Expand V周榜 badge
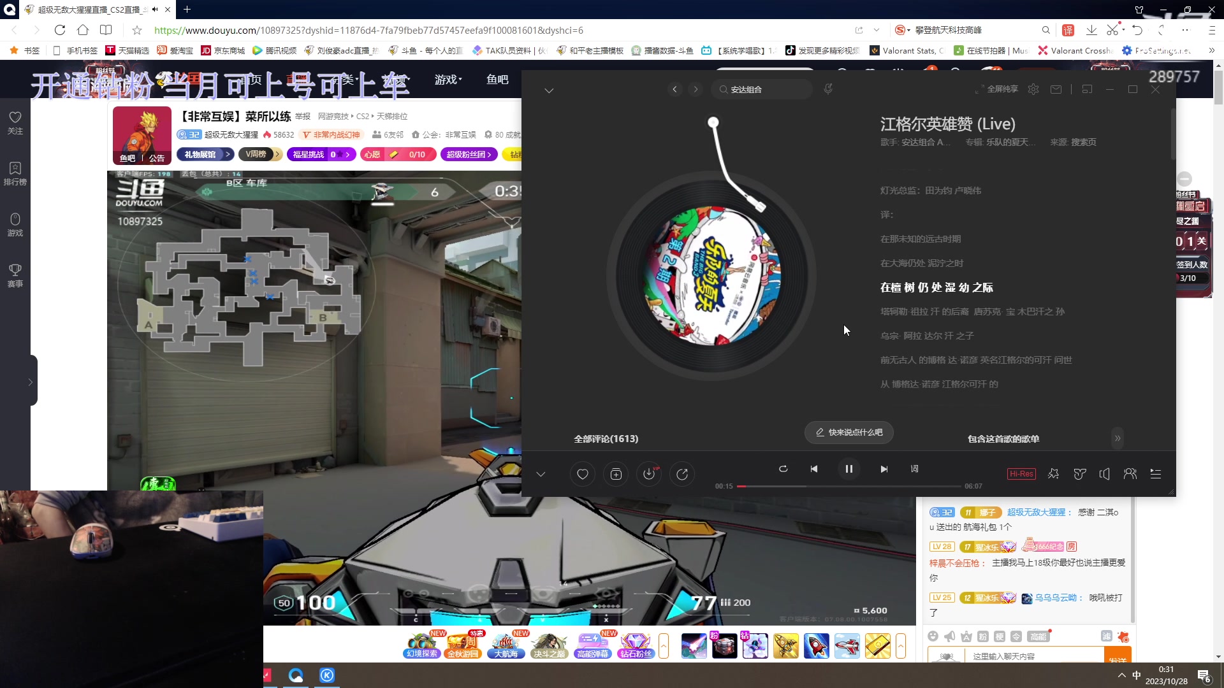This screenshot has width=1224, height=688. [x=260, y=154]
